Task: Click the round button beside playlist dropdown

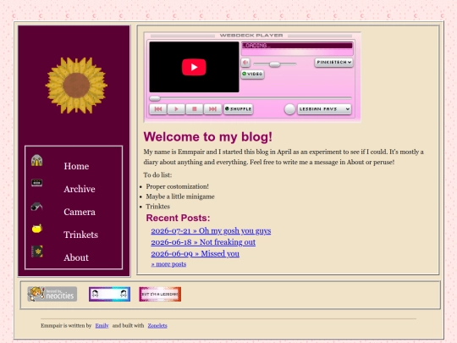Action: (289, 109)
